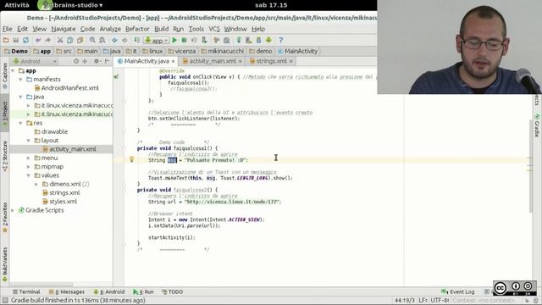This screenshot has height=305, width=542.
Task: Close the strings.xml tab
Action: pyautogui.click(x=291, y=61)
